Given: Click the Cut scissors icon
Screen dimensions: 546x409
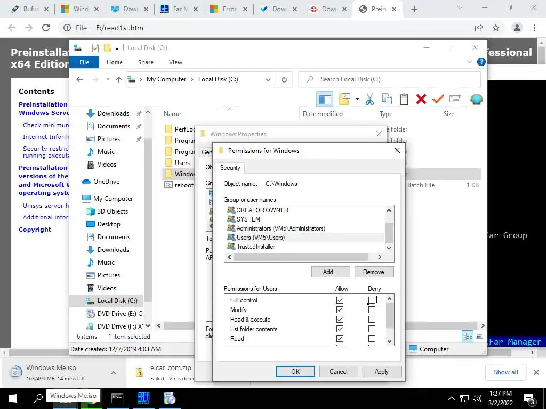Looking at the screenshot, I should tap(370, 100).
